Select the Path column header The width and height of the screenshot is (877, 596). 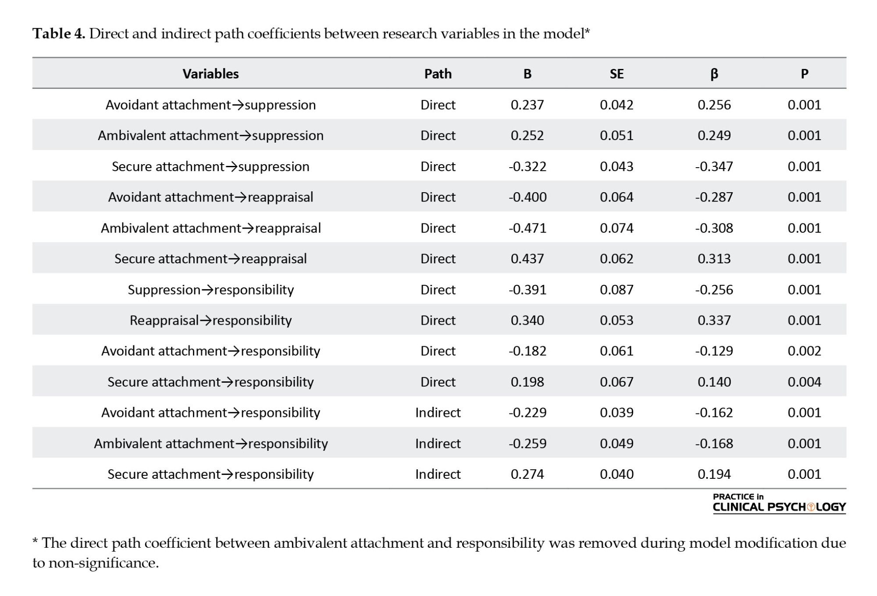(x=438, y=74)
